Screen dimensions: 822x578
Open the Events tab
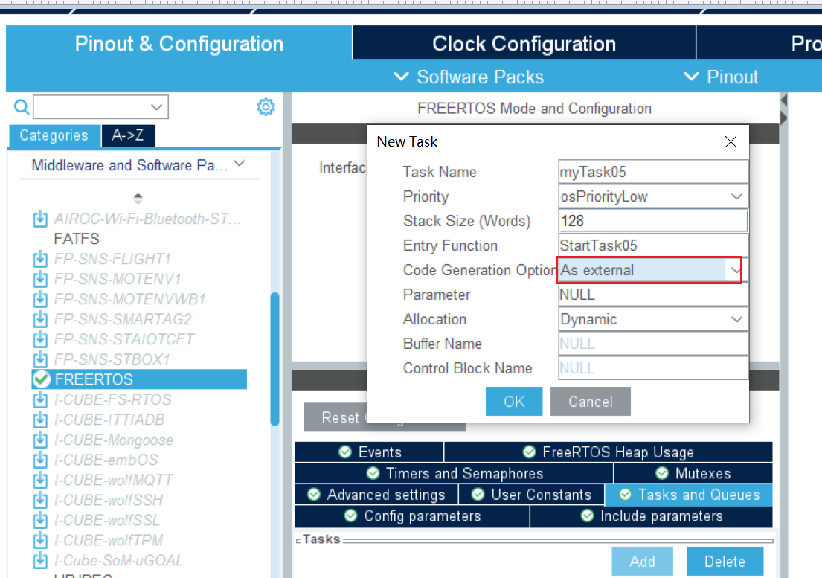click(x=369, y=452)
